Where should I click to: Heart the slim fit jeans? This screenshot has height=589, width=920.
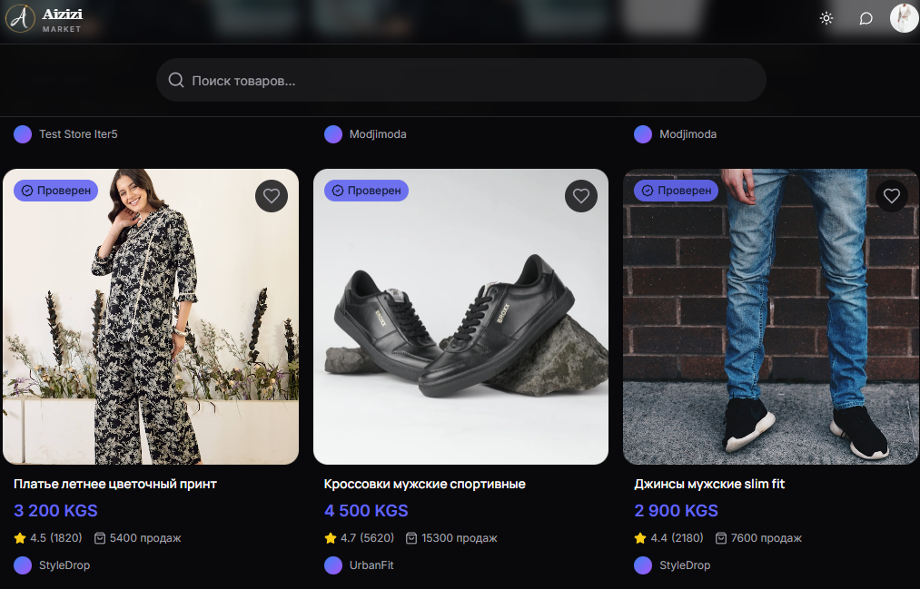[x=891, y=195]
